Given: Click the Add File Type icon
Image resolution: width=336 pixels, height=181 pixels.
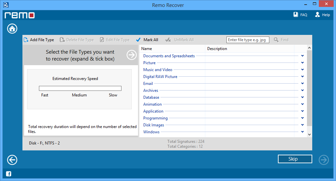Looking at the screenshot, I should pos(26,40).
